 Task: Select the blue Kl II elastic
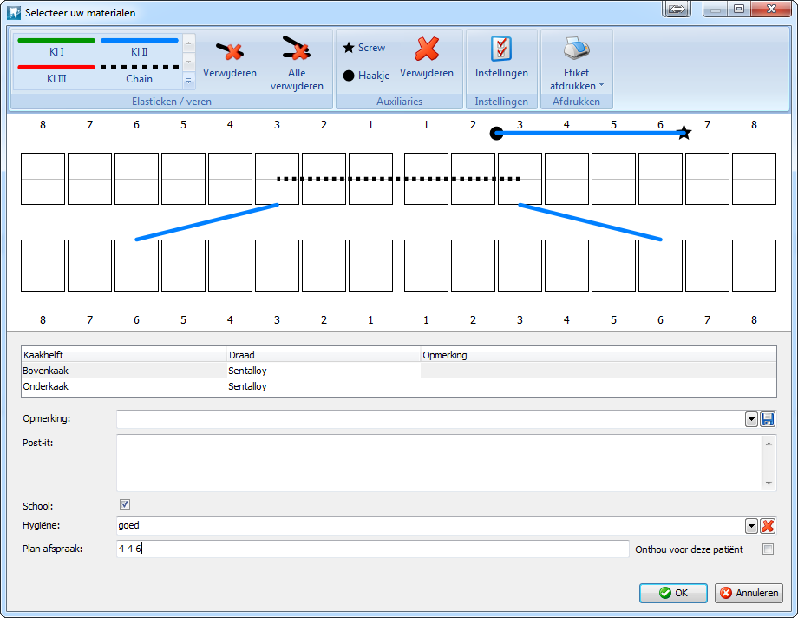pos(140,47)
